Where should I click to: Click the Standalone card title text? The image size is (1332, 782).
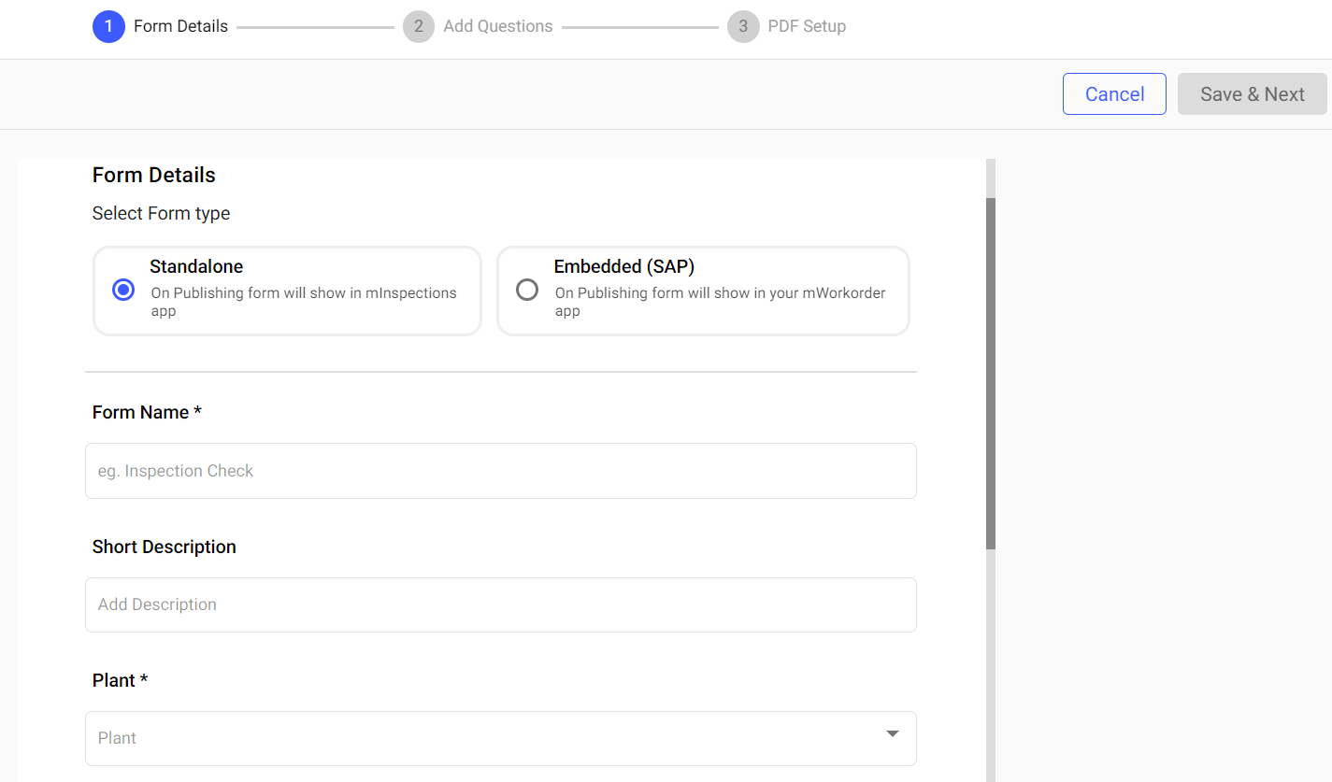click(x=196, y=267)
